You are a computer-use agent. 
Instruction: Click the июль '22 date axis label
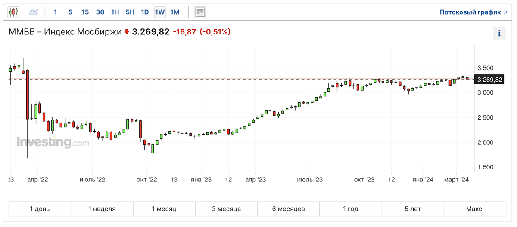point(93,179)
